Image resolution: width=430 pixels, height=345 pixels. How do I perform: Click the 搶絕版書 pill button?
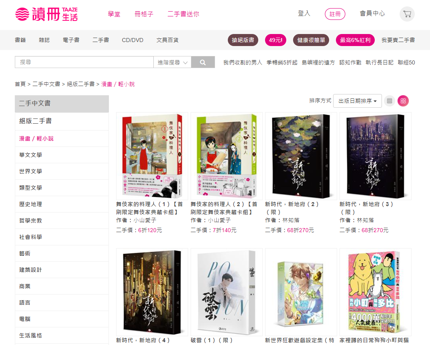point(243,40)
